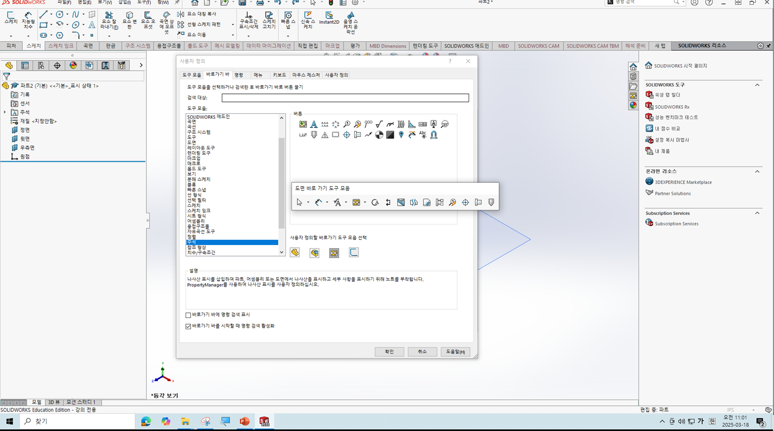Click the Windows Start button
The width and height of the screenshot is (774, 431).
(x=9, y=421)
